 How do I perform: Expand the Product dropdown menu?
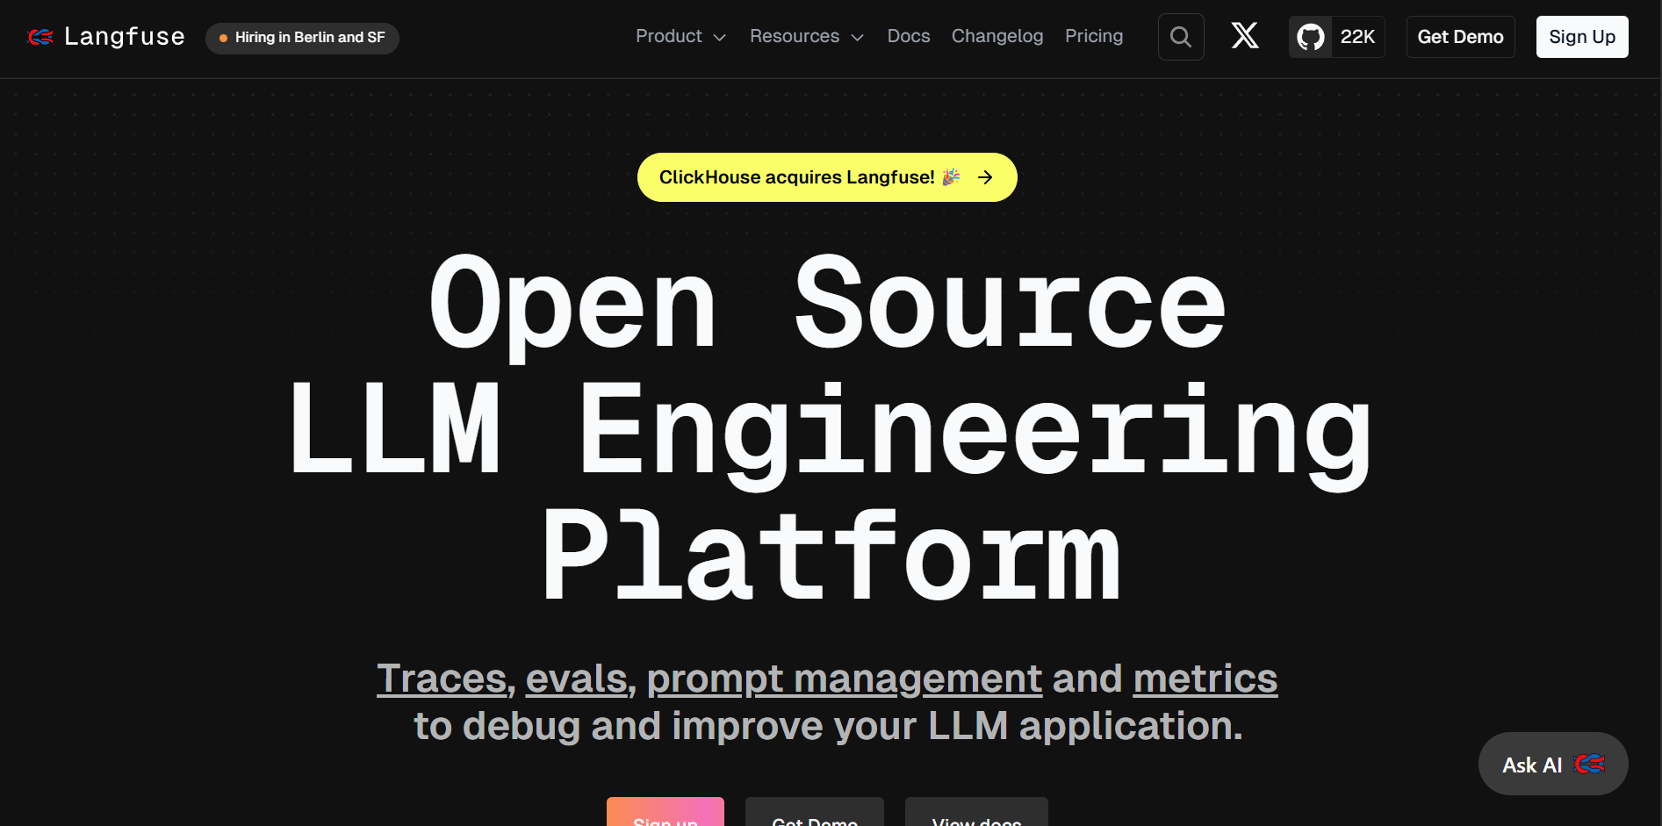pos(680,36)
